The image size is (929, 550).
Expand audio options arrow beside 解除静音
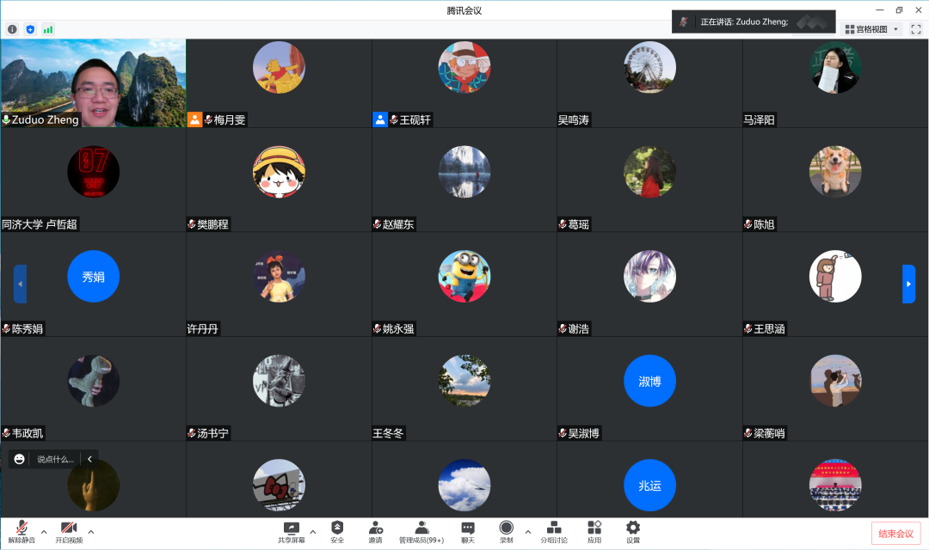pyautogui.click(x=44, y=531)
